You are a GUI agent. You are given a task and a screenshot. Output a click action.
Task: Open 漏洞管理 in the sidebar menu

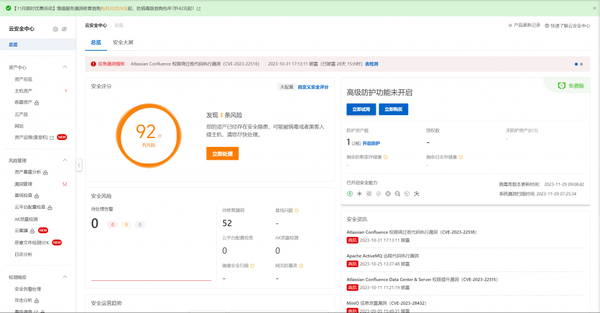pyautogui.click(x=23, y=184)
